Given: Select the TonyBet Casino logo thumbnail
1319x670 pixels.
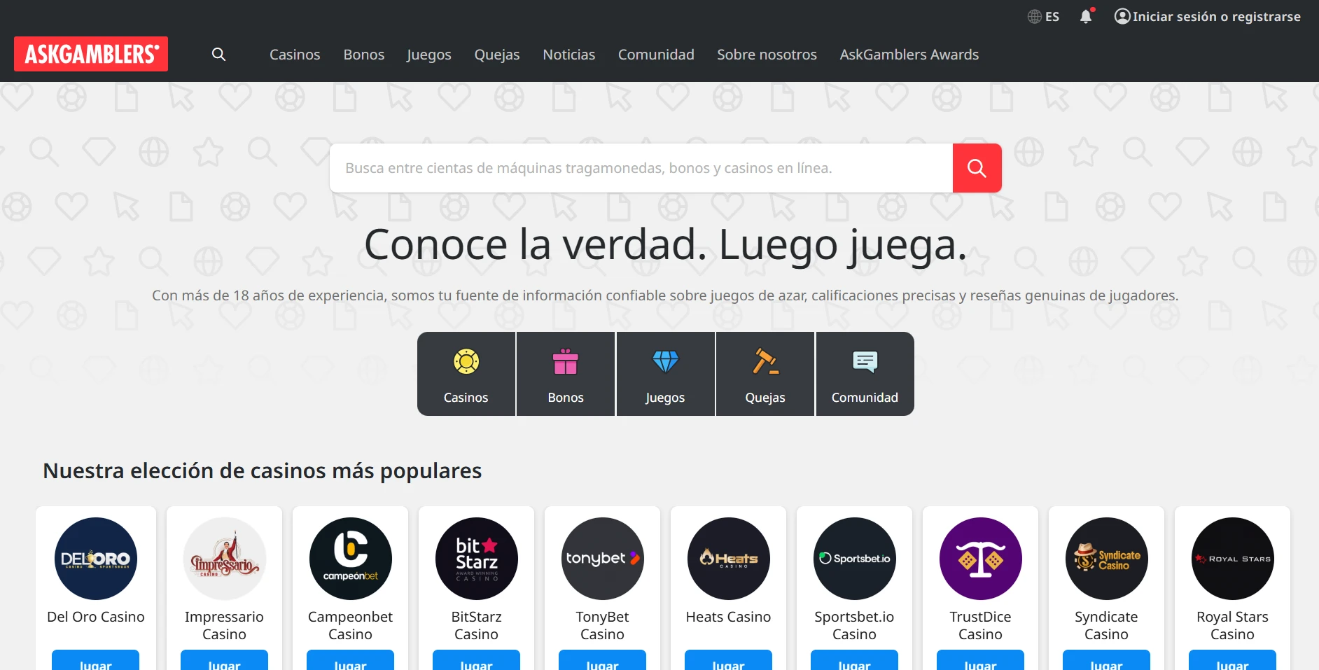Looking at the screenshot, I should 602,559.
